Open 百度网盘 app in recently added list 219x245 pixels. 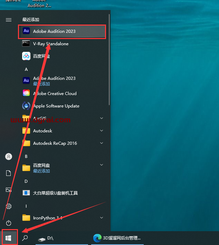(62, 56)
